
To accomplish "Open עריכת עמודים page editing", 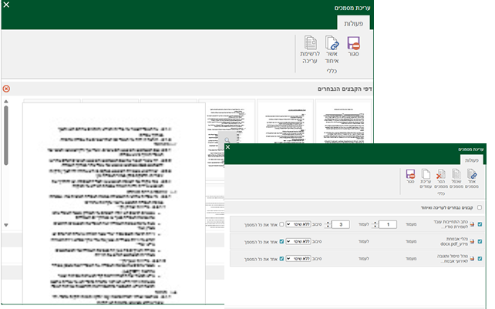I will (426, 174).
